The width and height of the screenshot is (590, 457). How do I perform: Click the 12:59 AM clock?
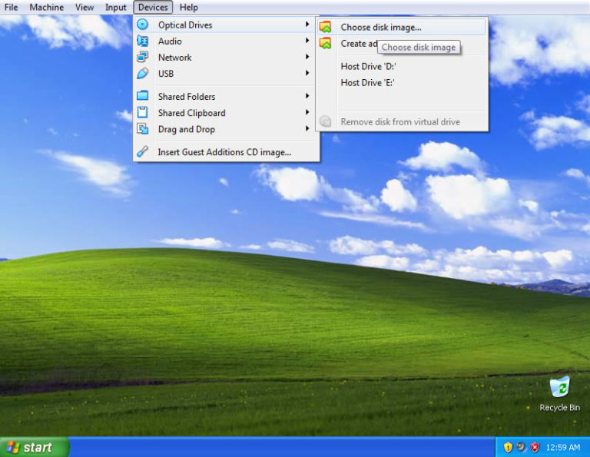coord(563,447)
